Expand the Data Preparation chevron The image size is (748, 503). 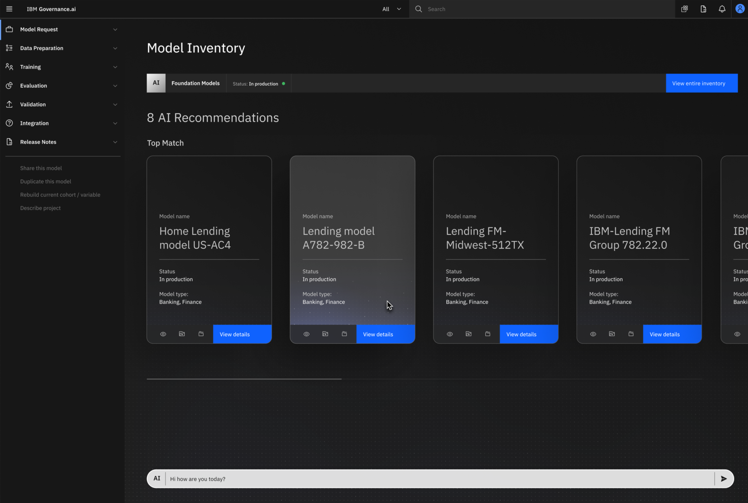pyautogui.click(x=115, y=48)
